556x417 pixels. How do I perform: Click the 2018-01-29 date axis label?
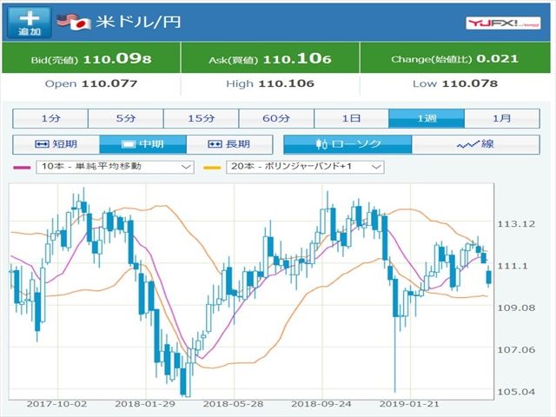click(x=145, y=404)
